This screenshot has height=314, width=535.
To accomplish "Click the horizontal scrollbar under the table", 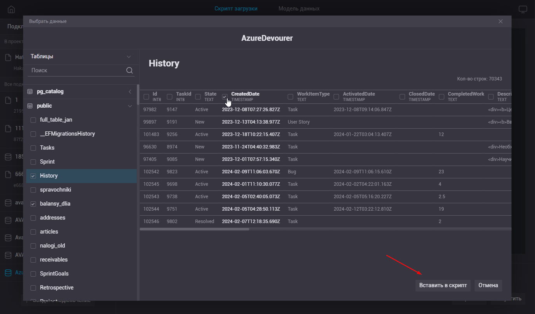I will (x=194, y=229).
